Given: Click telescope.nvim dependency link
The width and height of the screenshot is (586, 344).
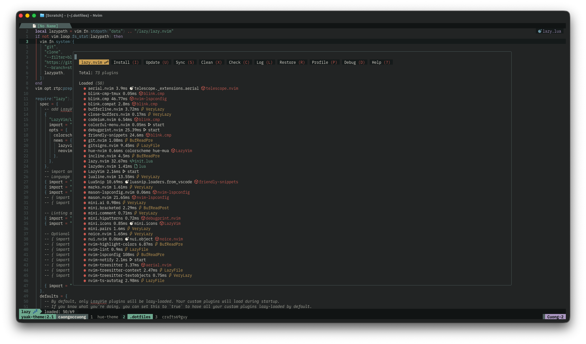Looking at the screenshot, I should pyautogui.click(x=222, y=88).
